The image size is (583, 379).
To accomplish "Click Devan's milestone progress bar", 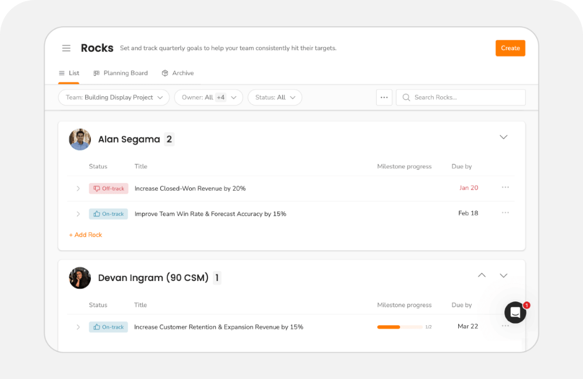I will point(399,327).
